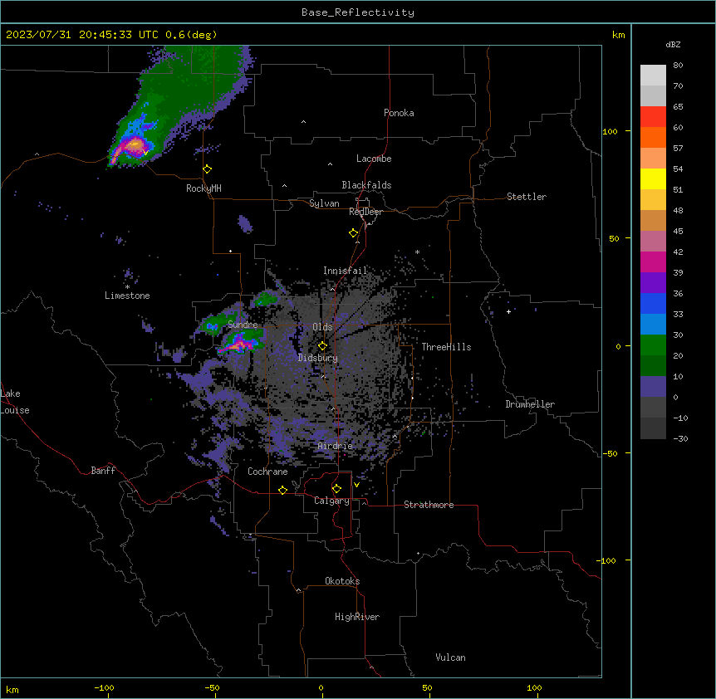Click the white plus marker west of Drumheller
The image size is (716, 699).
click(x=508, y=311)
